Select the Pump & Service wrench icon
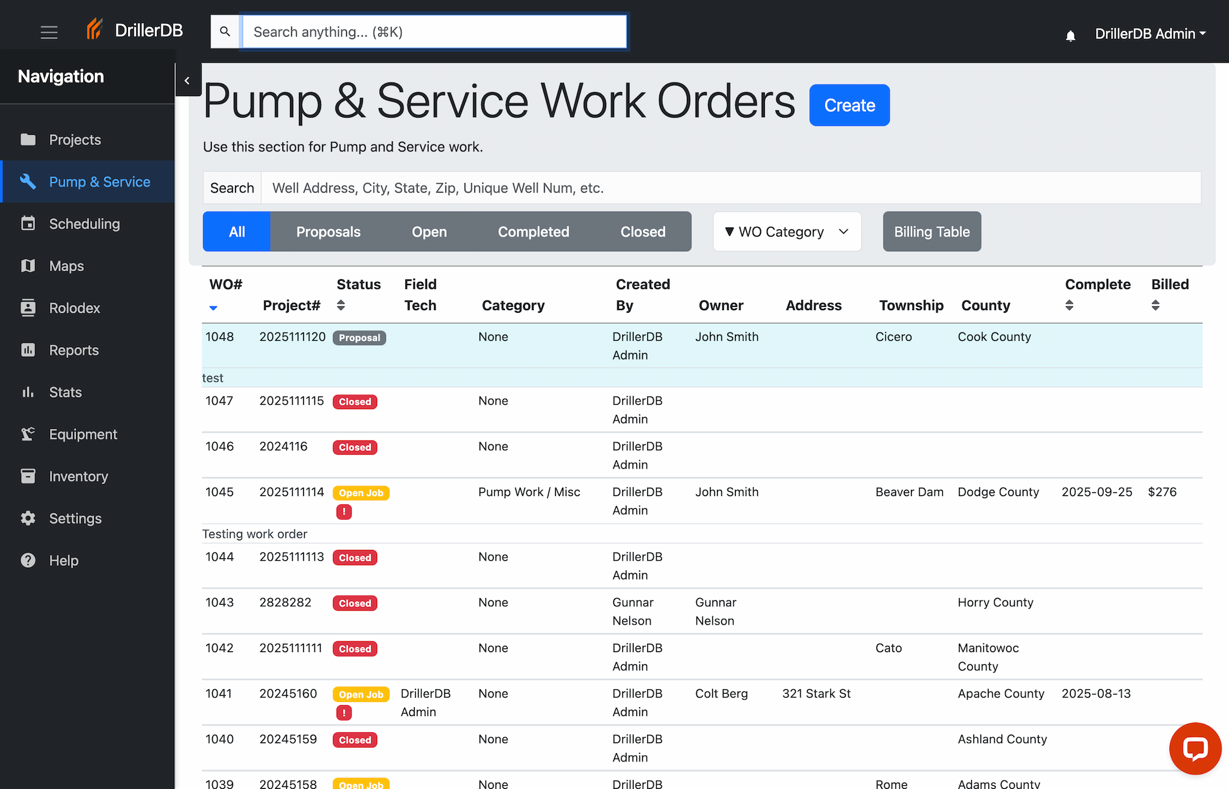Viewport: 1229px width, 789px height. point(28,182)
